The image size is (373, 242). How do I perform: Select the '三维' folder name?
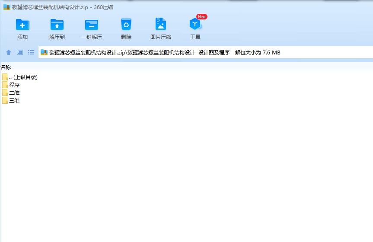[14, 100]
